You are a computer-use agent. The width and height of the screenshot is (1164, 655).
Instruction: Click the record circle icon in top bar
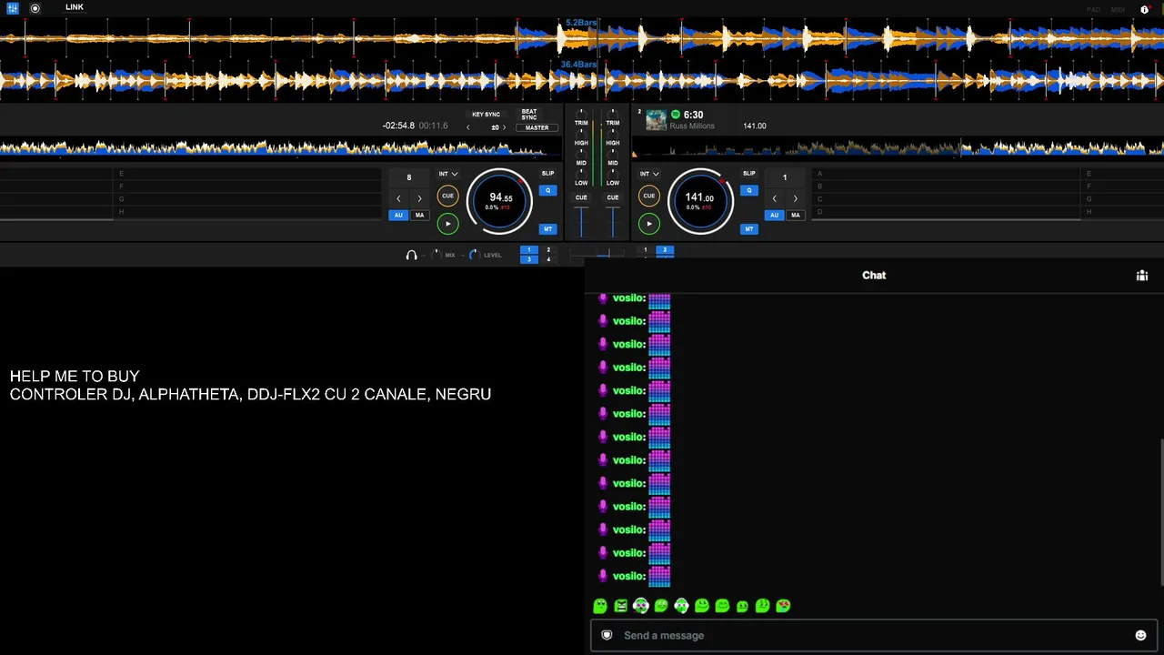(35, 8)
